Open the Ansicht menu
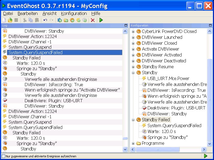 tap(49, 13)
